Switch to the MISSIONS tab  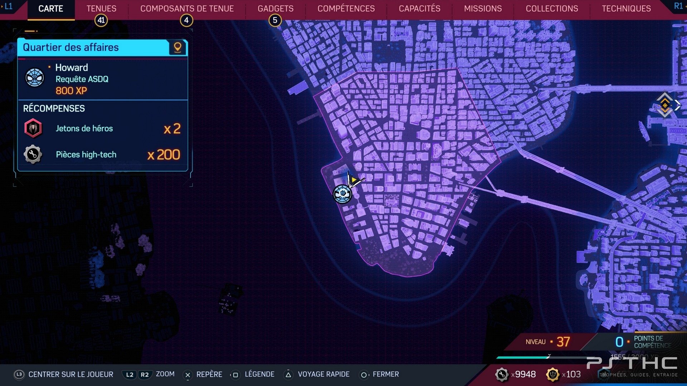click(483, 9)
